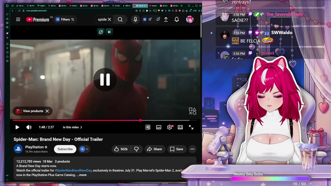This screenshot has width=331, height=186.
Task: Go back using the browser back arrow
Action: 12,11
